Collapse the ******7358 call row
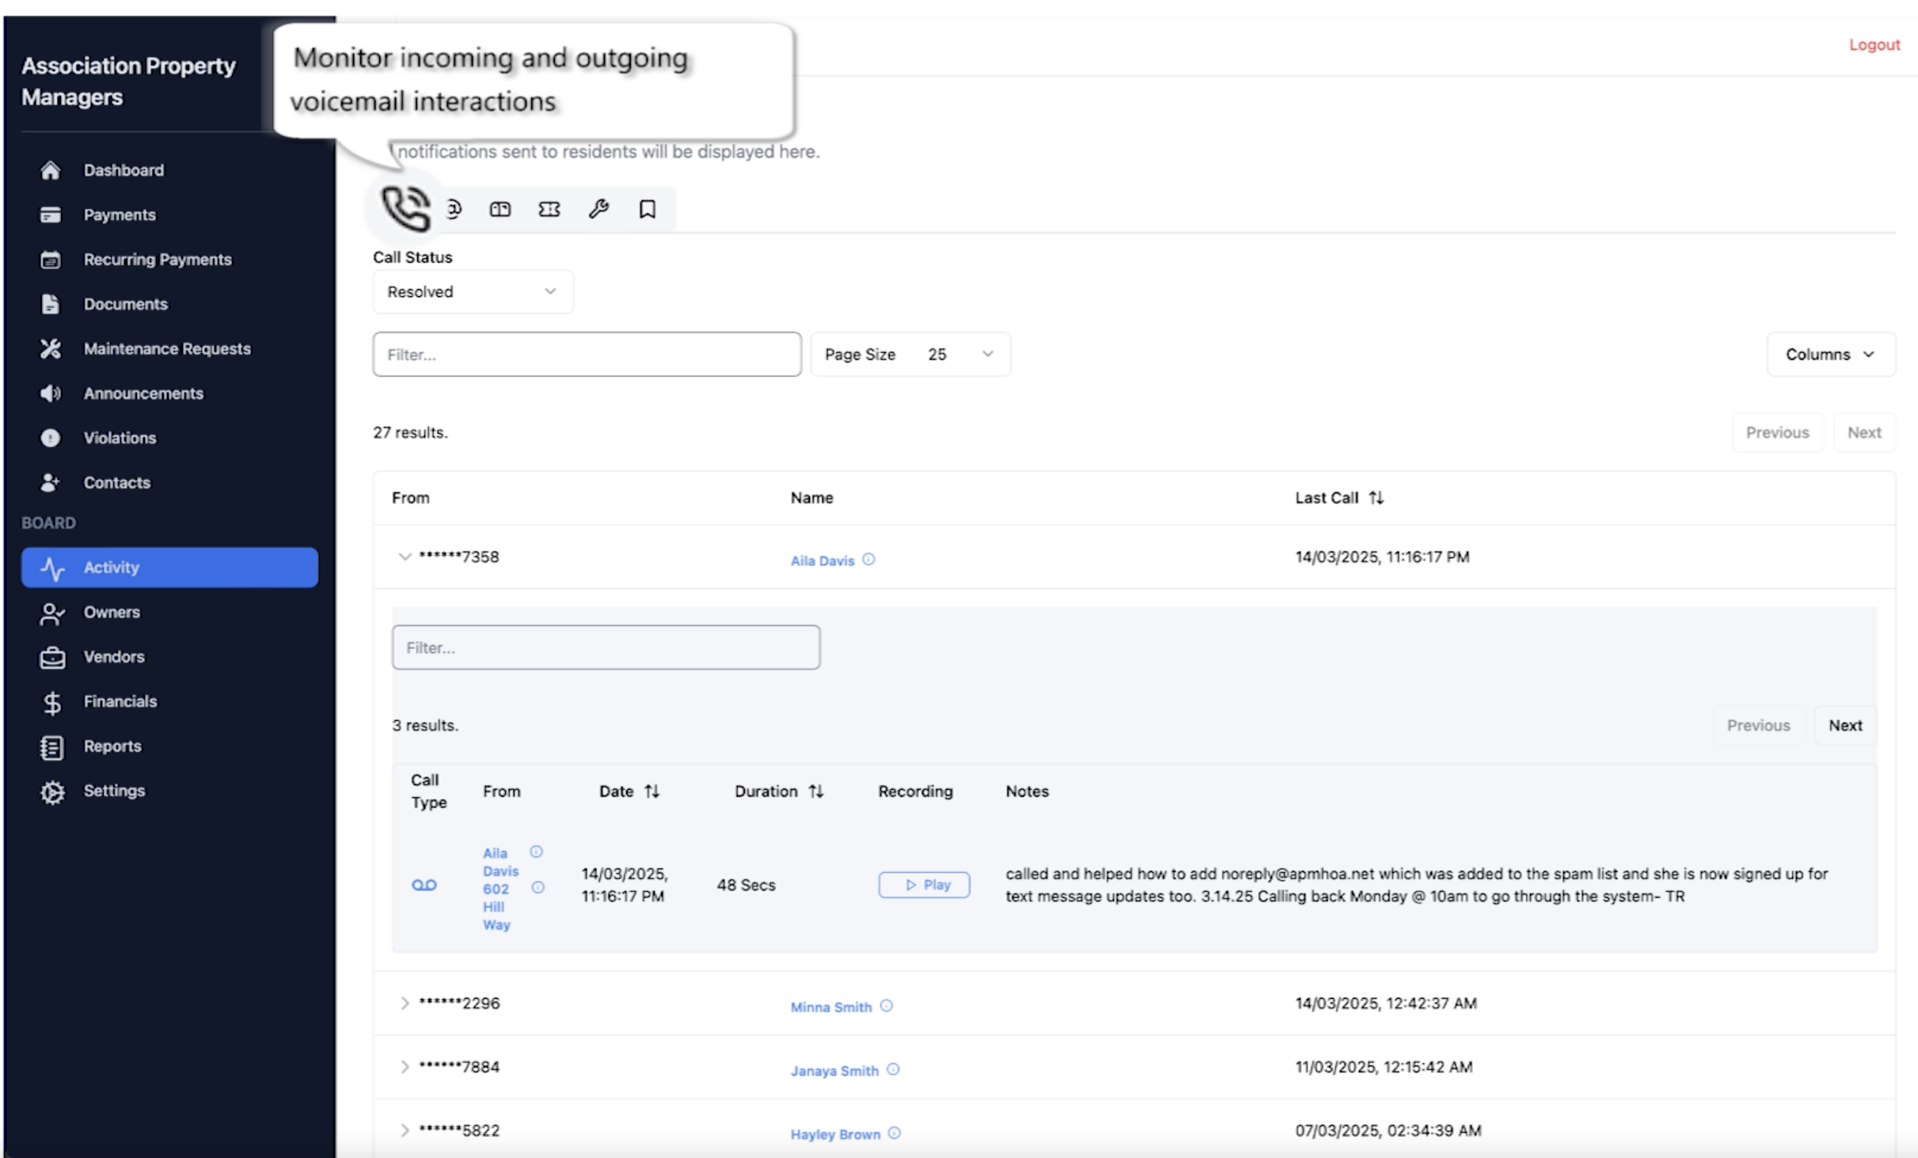Image resolution: width=1918 pixels, height=1158 pixels. click(x=404, y=556)
